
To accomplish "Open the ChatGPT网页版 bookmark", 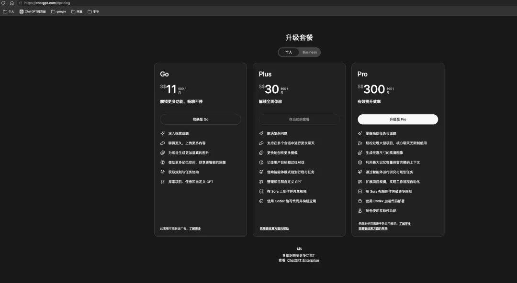I will click(33, 11).
